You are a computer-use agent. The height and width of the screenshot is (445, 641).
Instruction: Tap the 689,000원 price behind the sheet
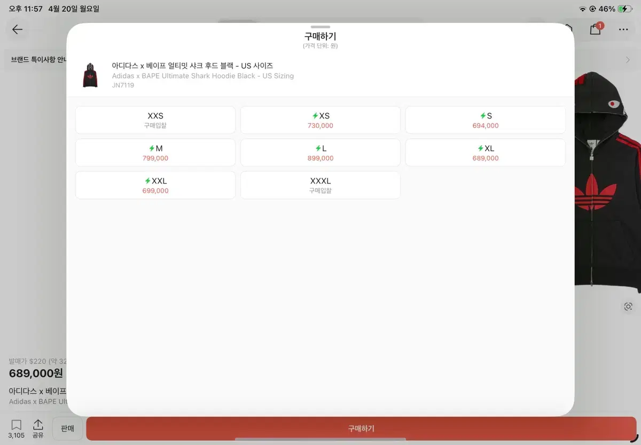tap(36, 374)
